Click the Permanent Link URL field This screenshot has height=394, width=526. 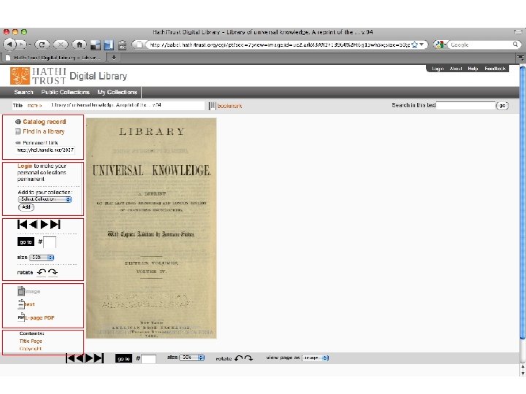pyautogui.click(x=45, y=150)
